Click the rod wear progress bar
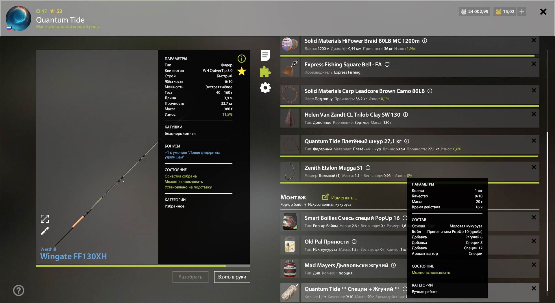Image resolution: width=555 pixels, height=303 pixels. click(x=143, y=266)
